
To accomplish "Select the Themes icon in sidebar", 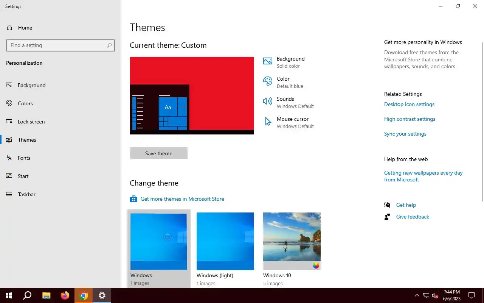I will click(x=9, y=140).
